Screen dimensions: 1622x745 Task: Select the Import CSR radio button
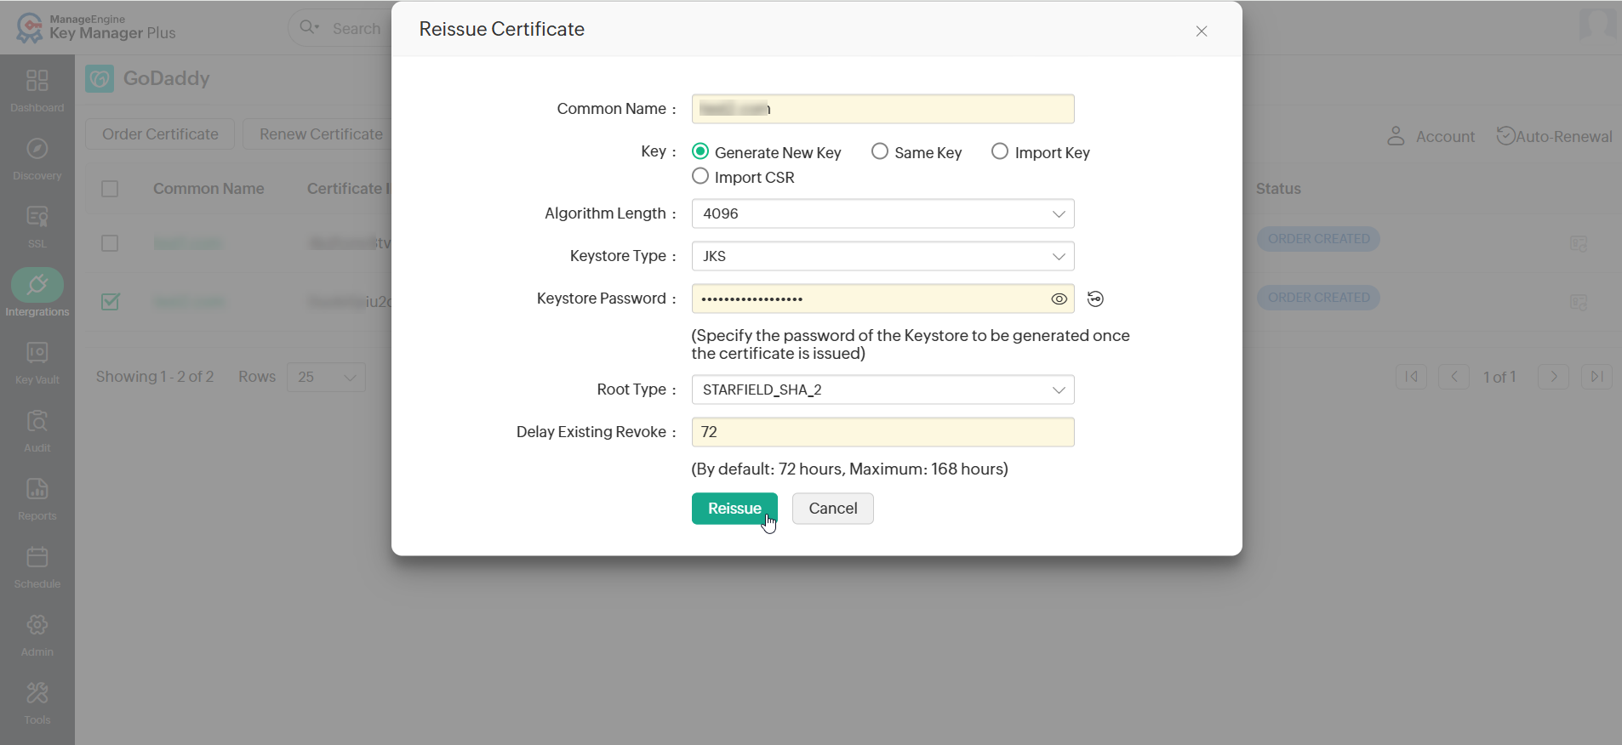coord(700,176)
